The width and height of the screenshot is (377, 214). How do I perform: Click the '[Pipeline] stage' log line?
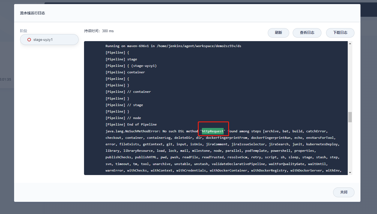tap(121, 59)
